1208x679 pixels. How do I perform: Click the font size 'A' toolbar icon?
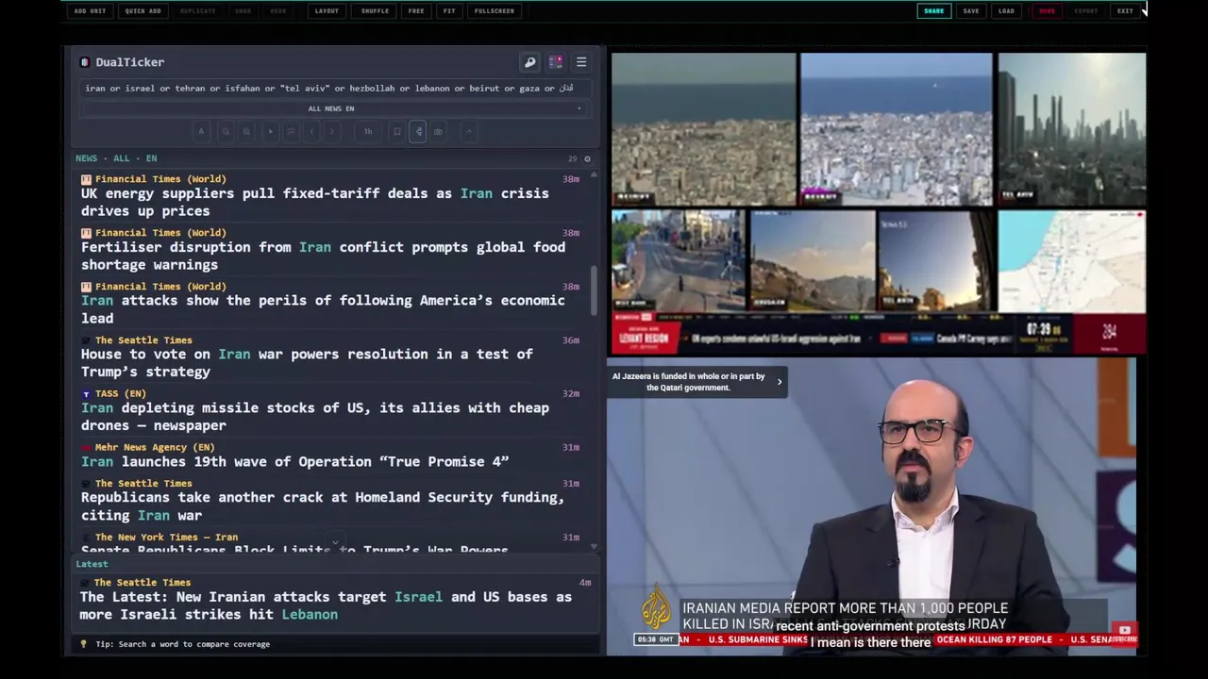pyautogui.click(x=201, y=132)
